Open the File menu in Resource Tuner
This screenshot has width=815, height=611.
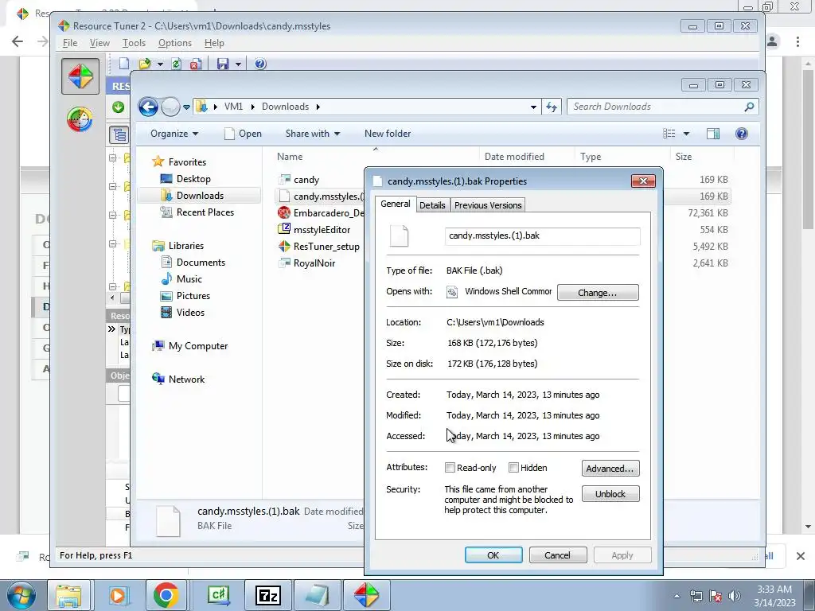tap(70, 43)
